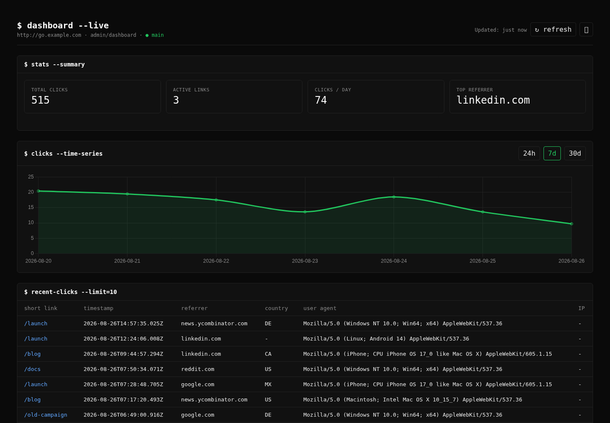Image resolution: width=610 pixels, height=423 pixels.
Task: Click the chart data point for 2026-08-24
Action: (393, 197)
